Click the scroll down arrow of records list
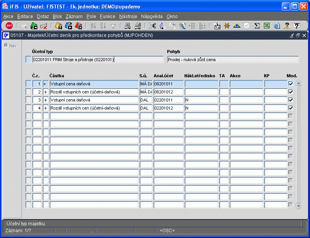Screen dimensions: 310x238 [298, 206]
